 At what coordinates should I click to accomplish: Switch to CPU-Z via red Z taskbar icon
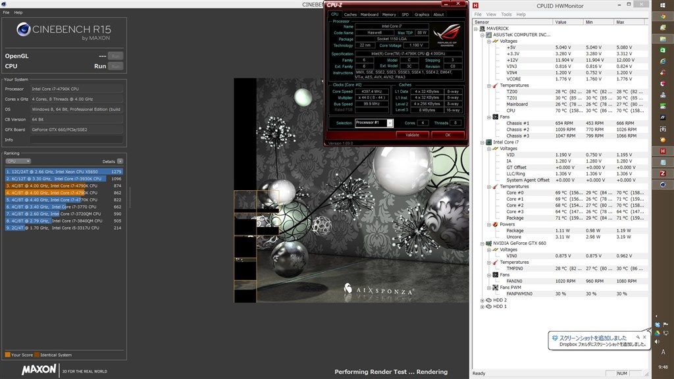click(663, 173)
